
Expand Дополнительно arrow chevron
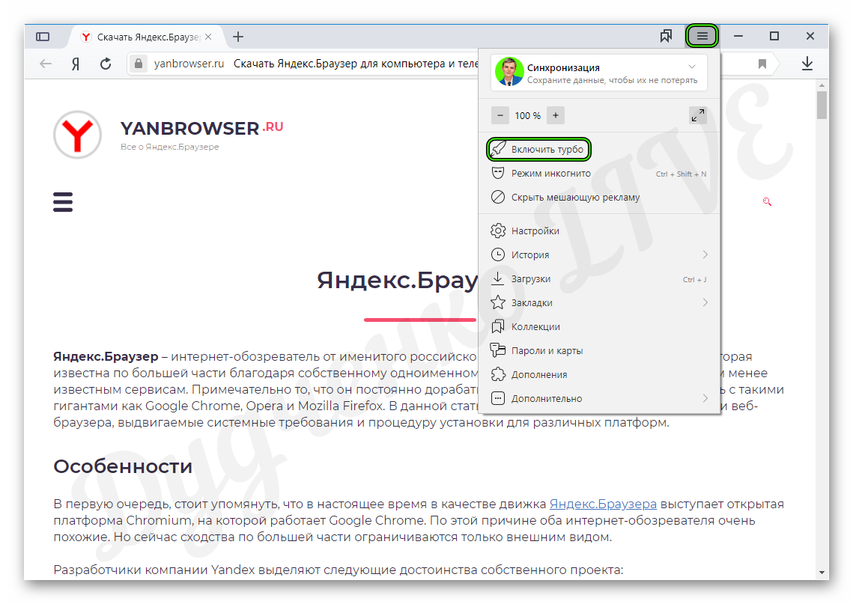(x=705, y=398)
